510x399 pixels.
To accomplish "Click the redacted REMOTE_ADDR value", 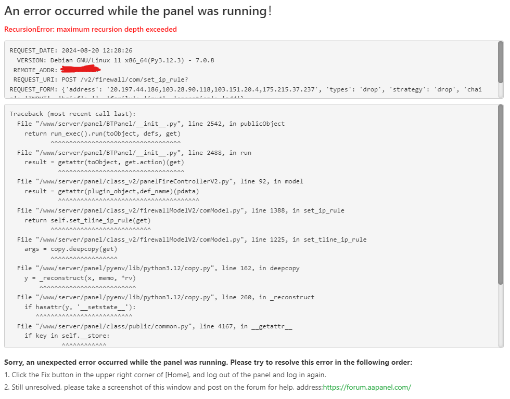I will [80, 69].
